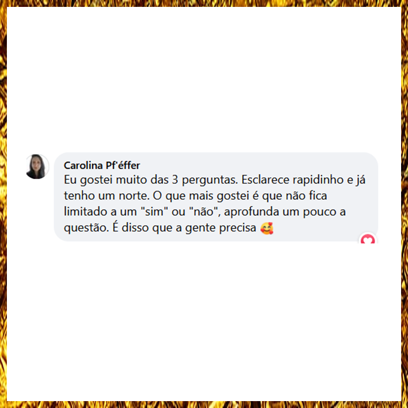Screen dimensions: 408x408
Task: Click the word "limitado" in the comment
Action: pos(85,211)
